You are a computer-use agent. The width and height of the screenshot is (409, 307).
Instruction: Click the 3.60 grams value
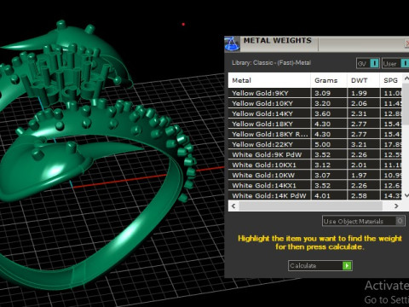tap(322, 113)
